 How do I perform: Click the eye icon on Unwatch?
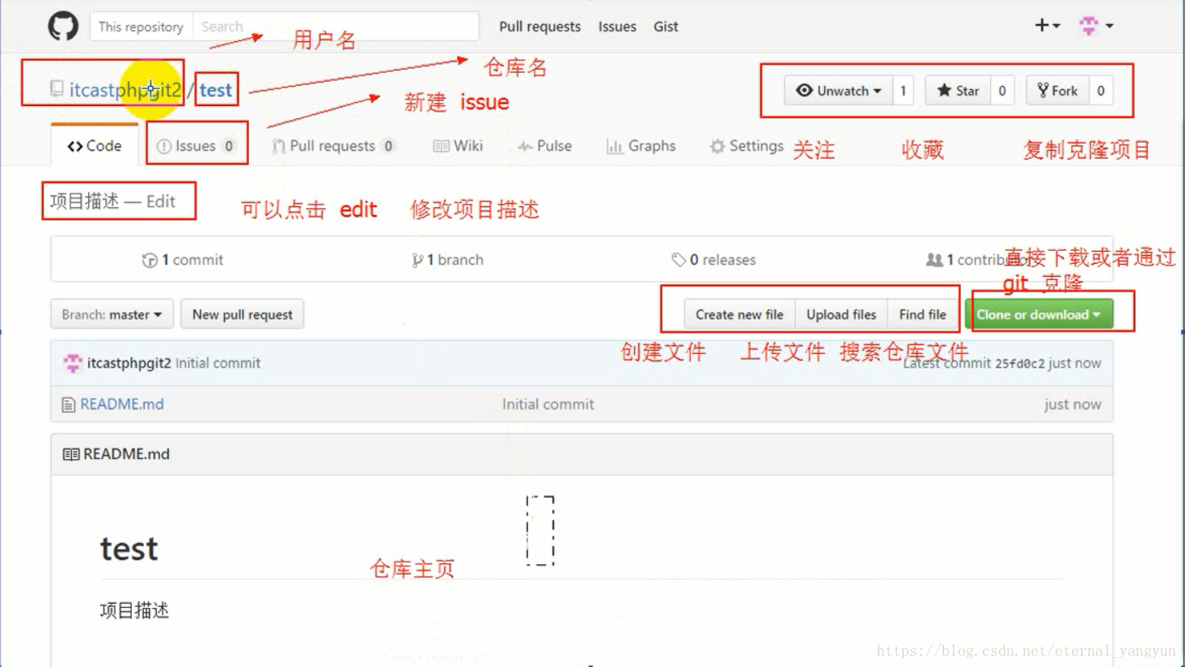[804, 90]
